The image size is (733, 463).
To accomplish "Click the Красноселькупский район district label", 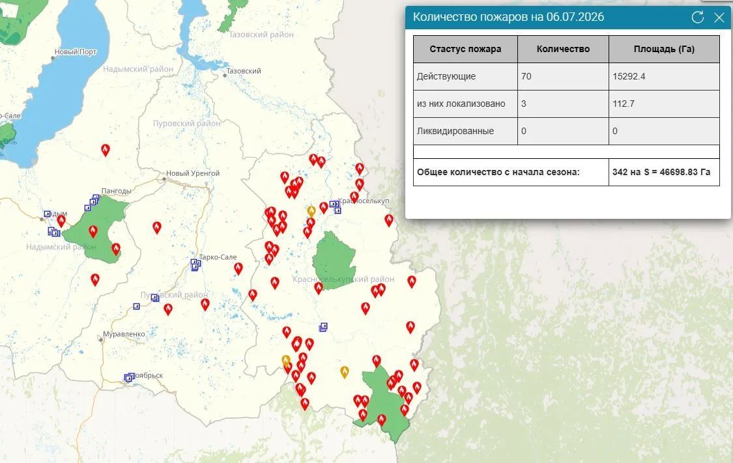I will pyautogui.click(x=343, y=279).
